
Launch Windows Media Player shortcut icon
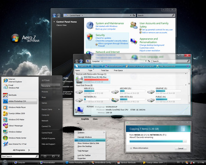pos(5,107)
